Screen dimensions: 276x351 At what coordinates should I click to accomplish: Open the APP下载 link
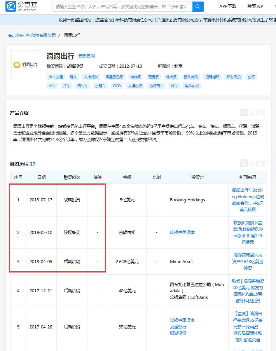[x=228, y=6]
